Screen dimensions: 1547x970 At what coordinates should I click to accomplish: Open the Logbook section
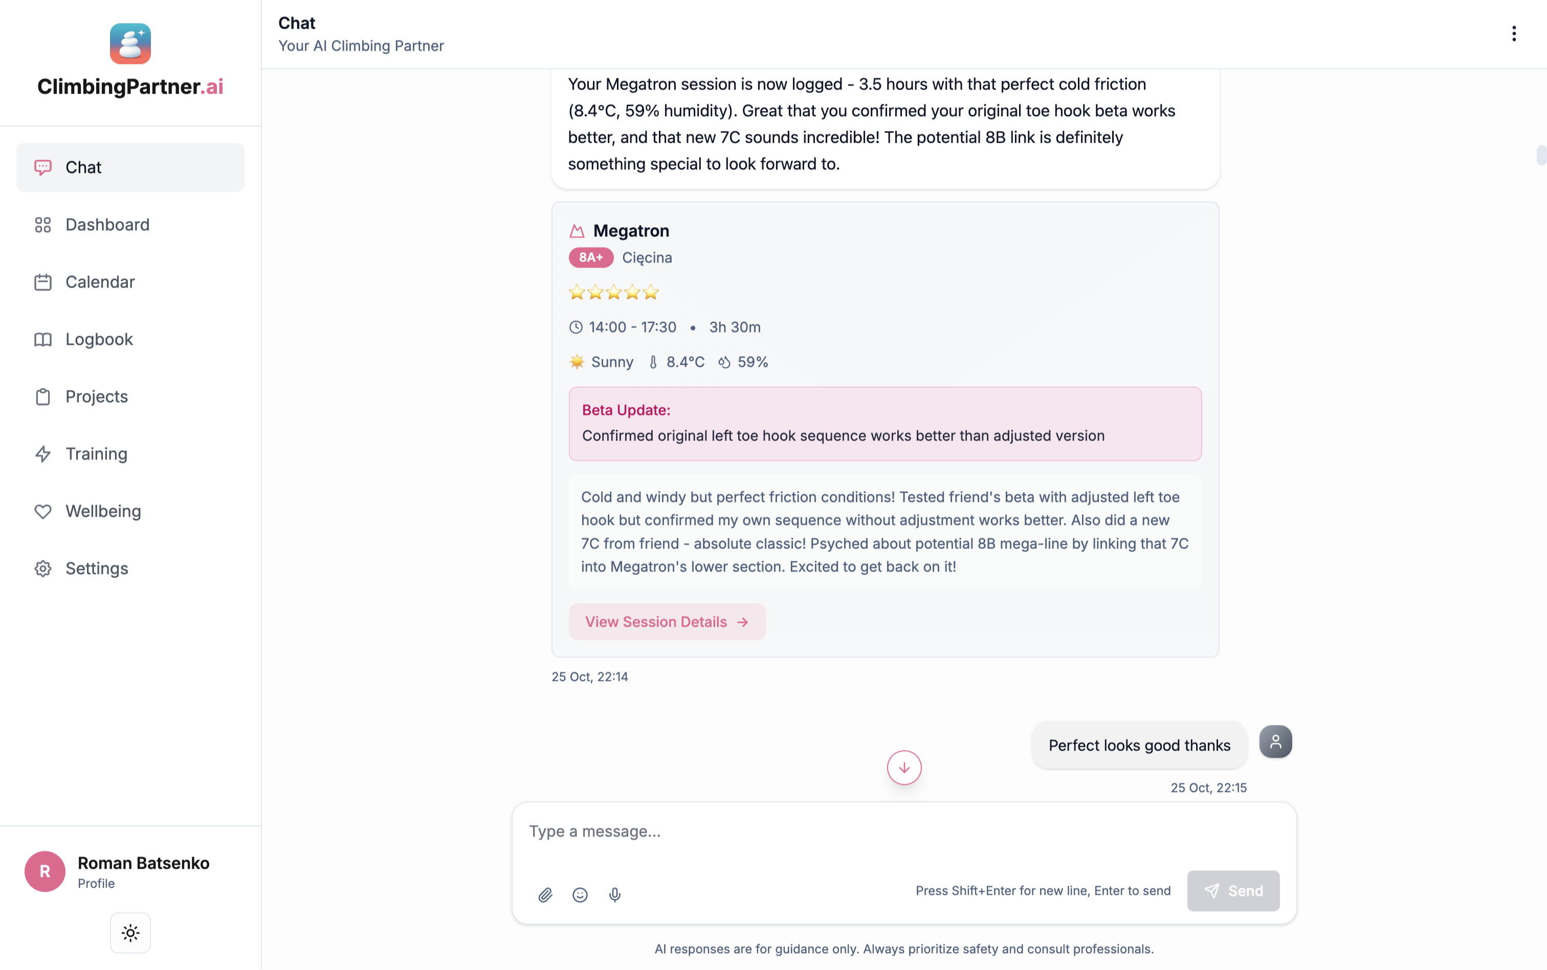[99, 339]
